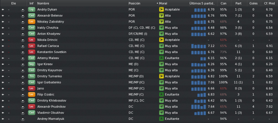Open the selection dropdown for Konstantin Sovetkin
Screen dimensions: 278x123
tap(23, 52)
